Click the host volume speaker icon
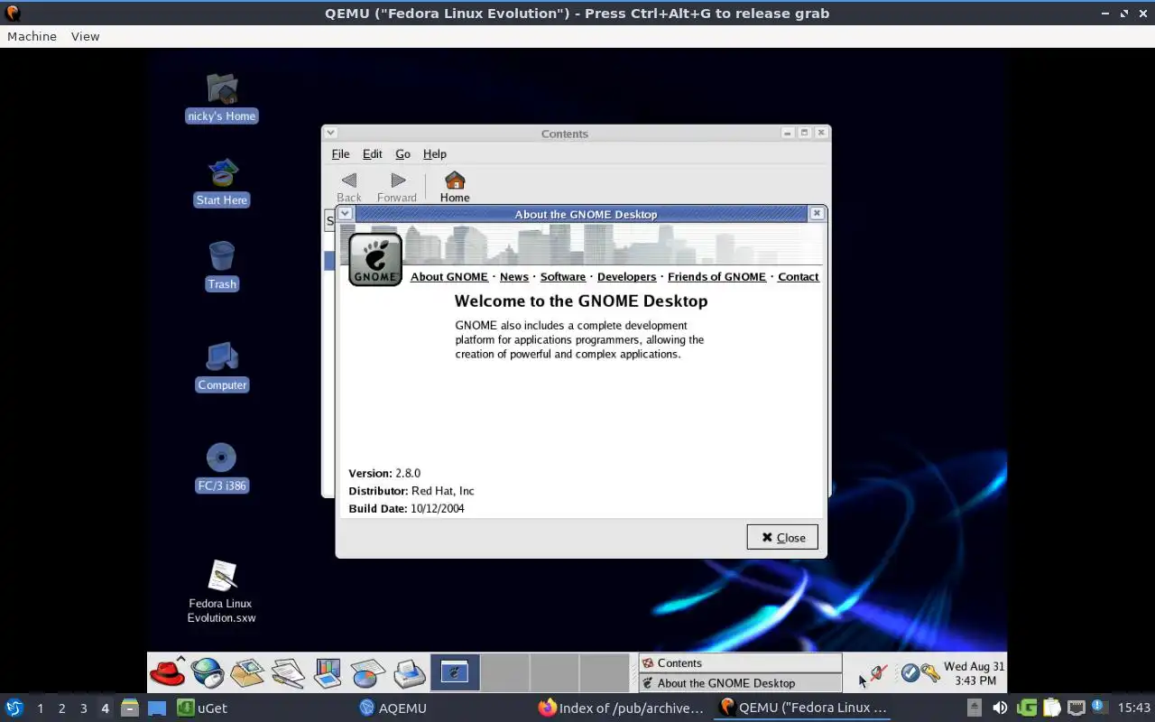Screen dimensions: 1155x722 coord(1000,708)
